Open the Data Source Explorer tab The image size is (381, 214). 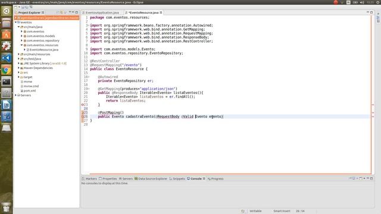151,178
